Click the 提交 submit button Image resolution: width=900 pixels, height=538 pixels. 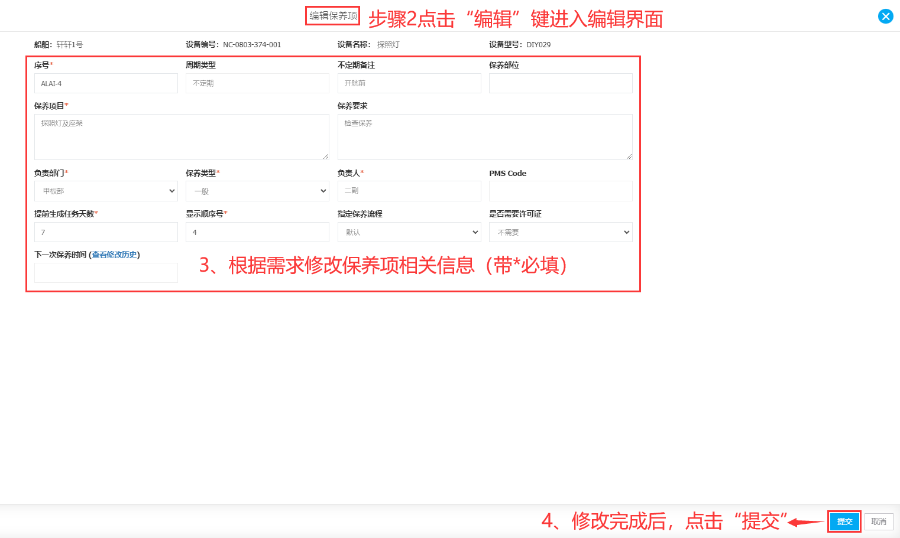pos(844,521)
